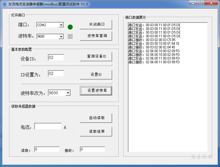
Task: Minimize the configuration software window
Action: (193, 3)
